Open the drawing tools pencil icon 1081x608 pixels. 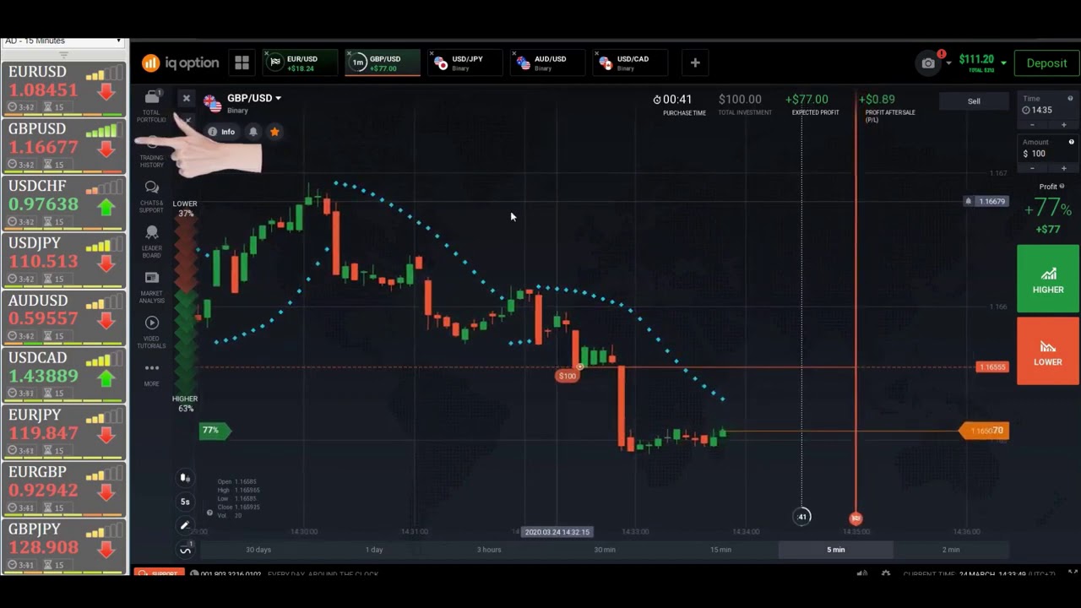click(185, 525)
